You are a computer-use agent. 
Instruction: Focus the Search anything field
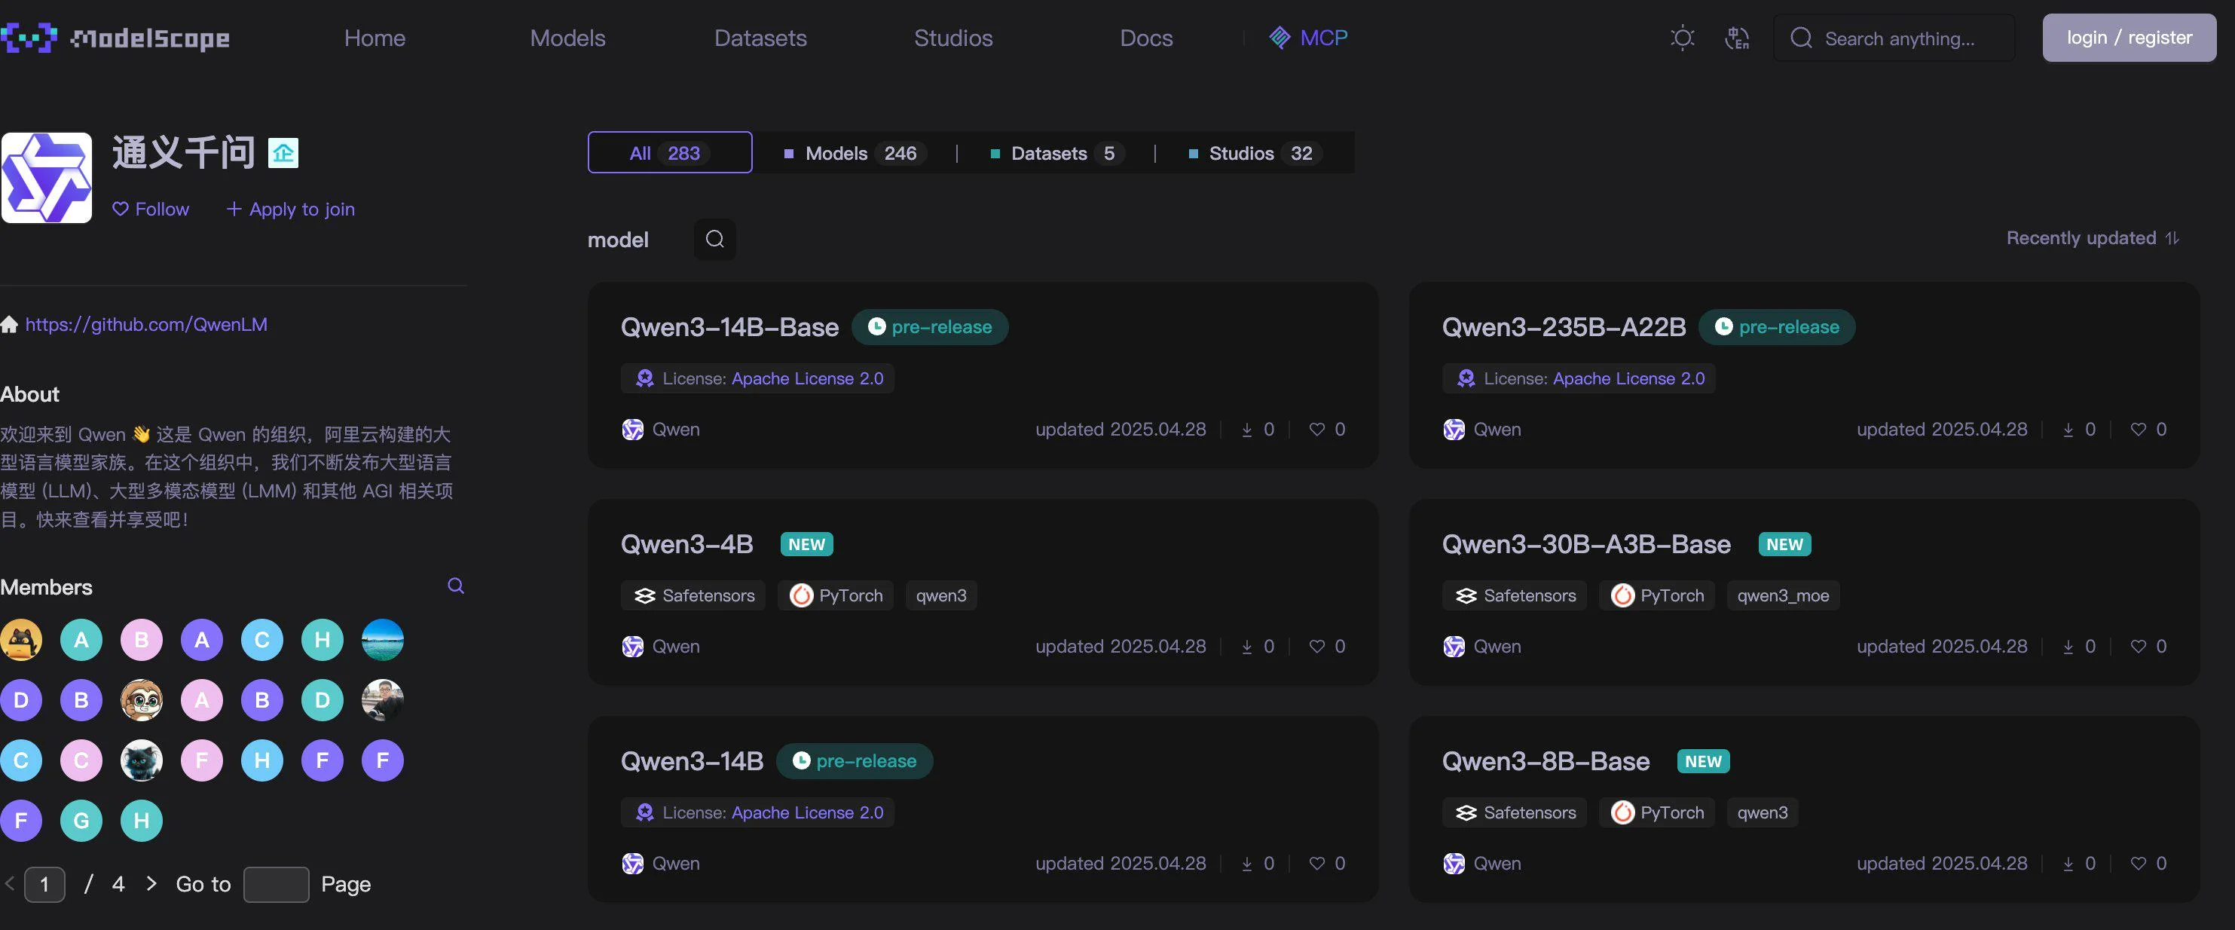click(x=1894, y=38)
